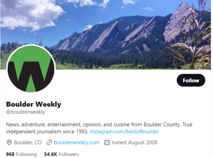The image size is (213, 158).
Task: Click the chain link icon beside website
Action: (49, 142)
